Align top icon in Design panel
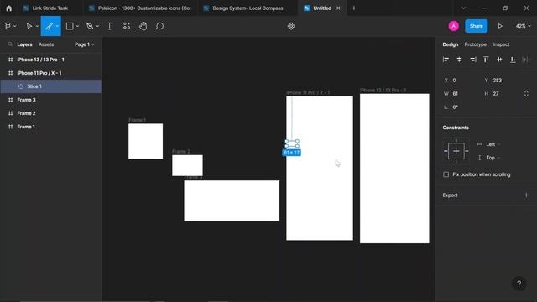The width and height of the screenshot is (537, 302). [486, 60]
